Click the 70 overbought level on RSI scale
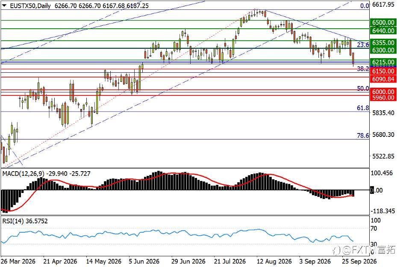 pyautogui.click(x=374, y=228)
